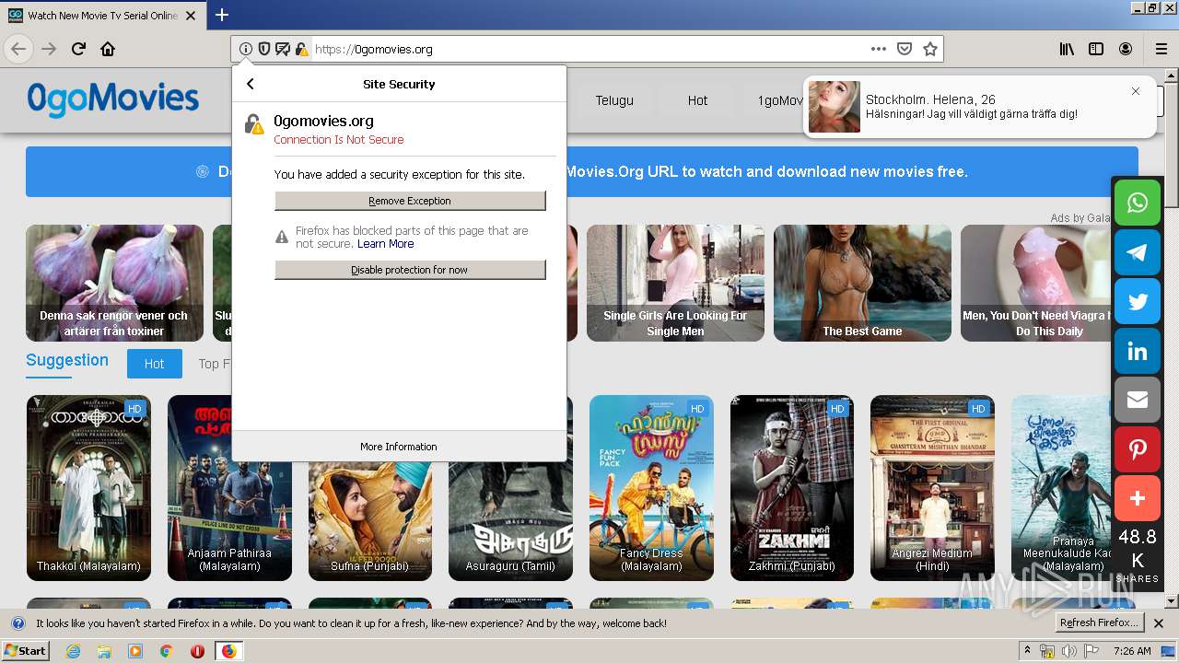Image resolution: width=1179 pixels, height=663 pixels.
Task: Dismiss the Refresh Firefox notification bar
Action: [1159, 623]
